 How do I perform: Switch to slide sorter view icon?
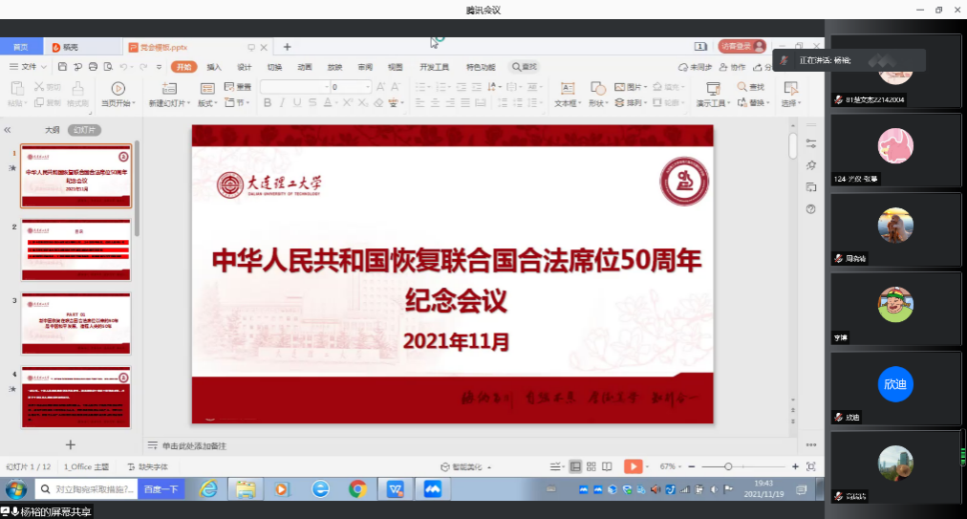[591, 466]
